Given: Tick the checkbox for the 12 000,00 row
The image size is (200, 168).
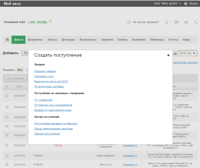Looking at the screenshot, I should click(7, 155).
